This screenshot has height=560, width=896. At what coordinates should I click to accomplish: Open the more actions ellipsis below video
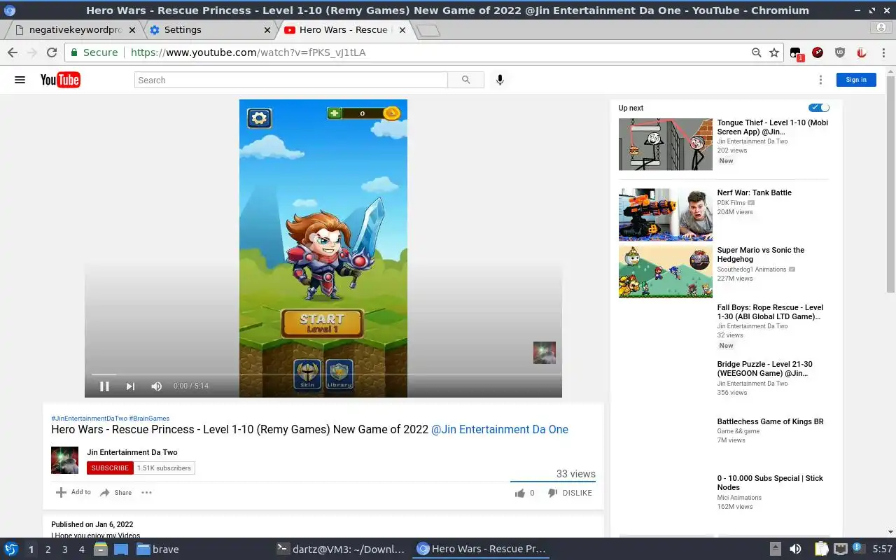[x=146, y=492]
